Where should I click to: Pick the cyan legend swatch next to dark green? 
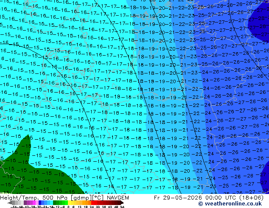tap(51, 203)
